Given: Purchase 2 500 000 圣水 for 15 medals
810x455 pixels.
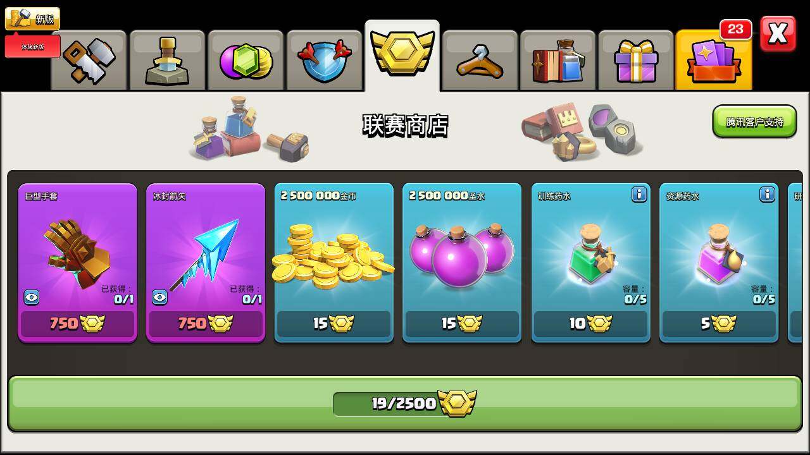Looking at the screenshot, I should [x=462, y=324].
